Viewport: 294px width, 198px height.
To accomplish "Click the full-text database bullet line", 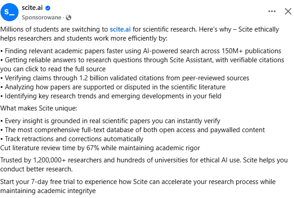I will [x=133, y=130].
